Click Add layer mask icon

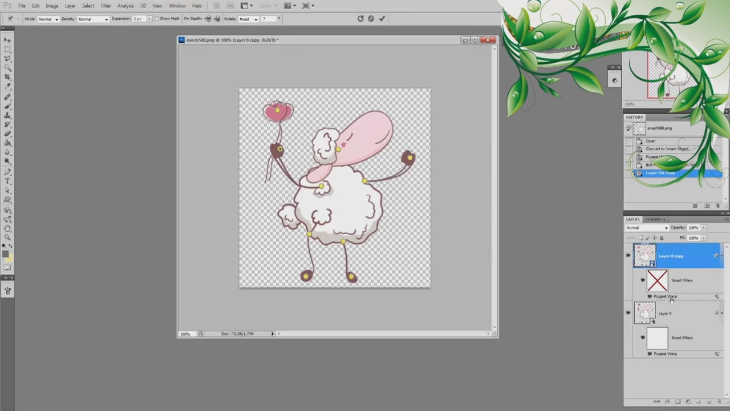point(678,402)
